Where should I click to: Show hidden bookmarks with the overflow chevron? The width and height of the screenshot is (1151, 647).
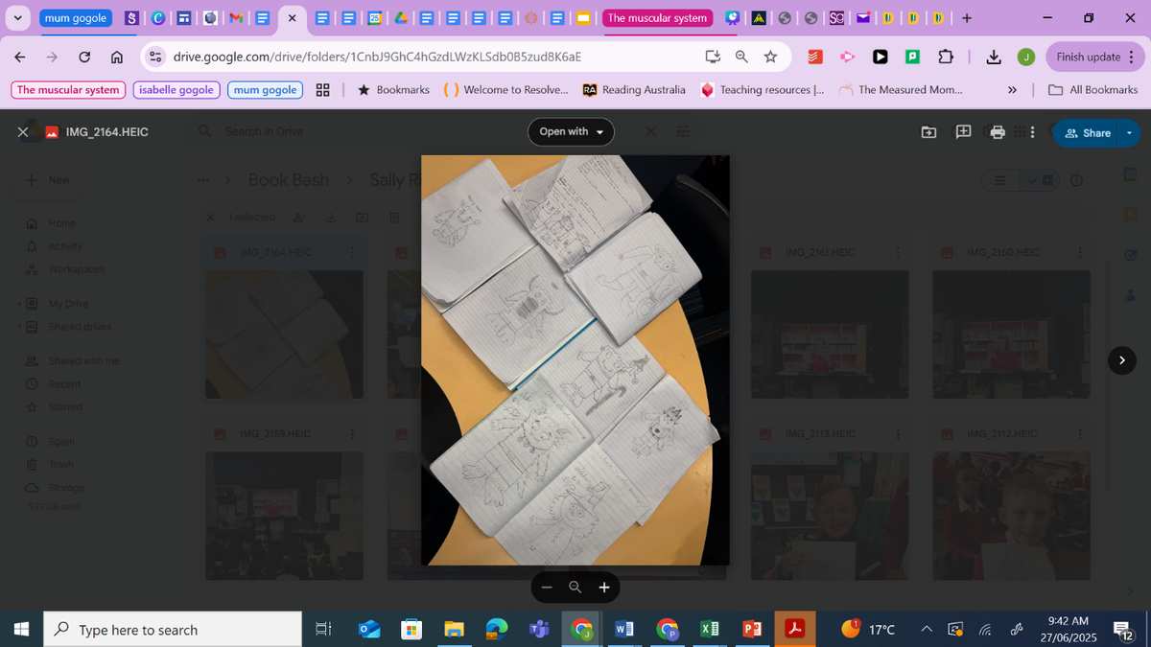(x=1012, y=90)
